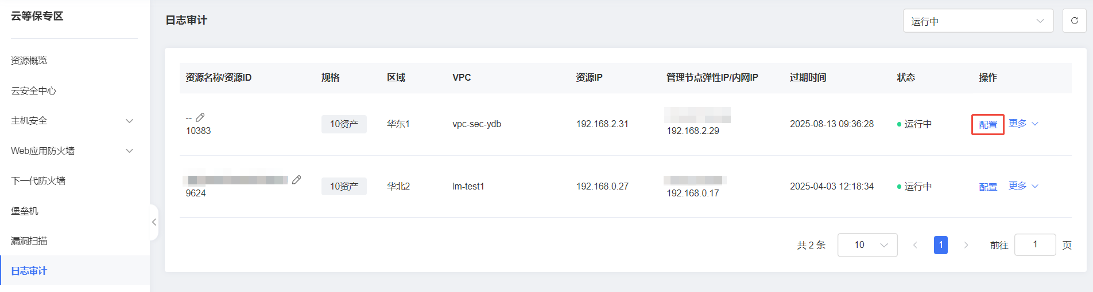Viewport: 1093px width, 292px height.
Task: Click 配置 link for resource 9624
Action: tap(988, 187)
